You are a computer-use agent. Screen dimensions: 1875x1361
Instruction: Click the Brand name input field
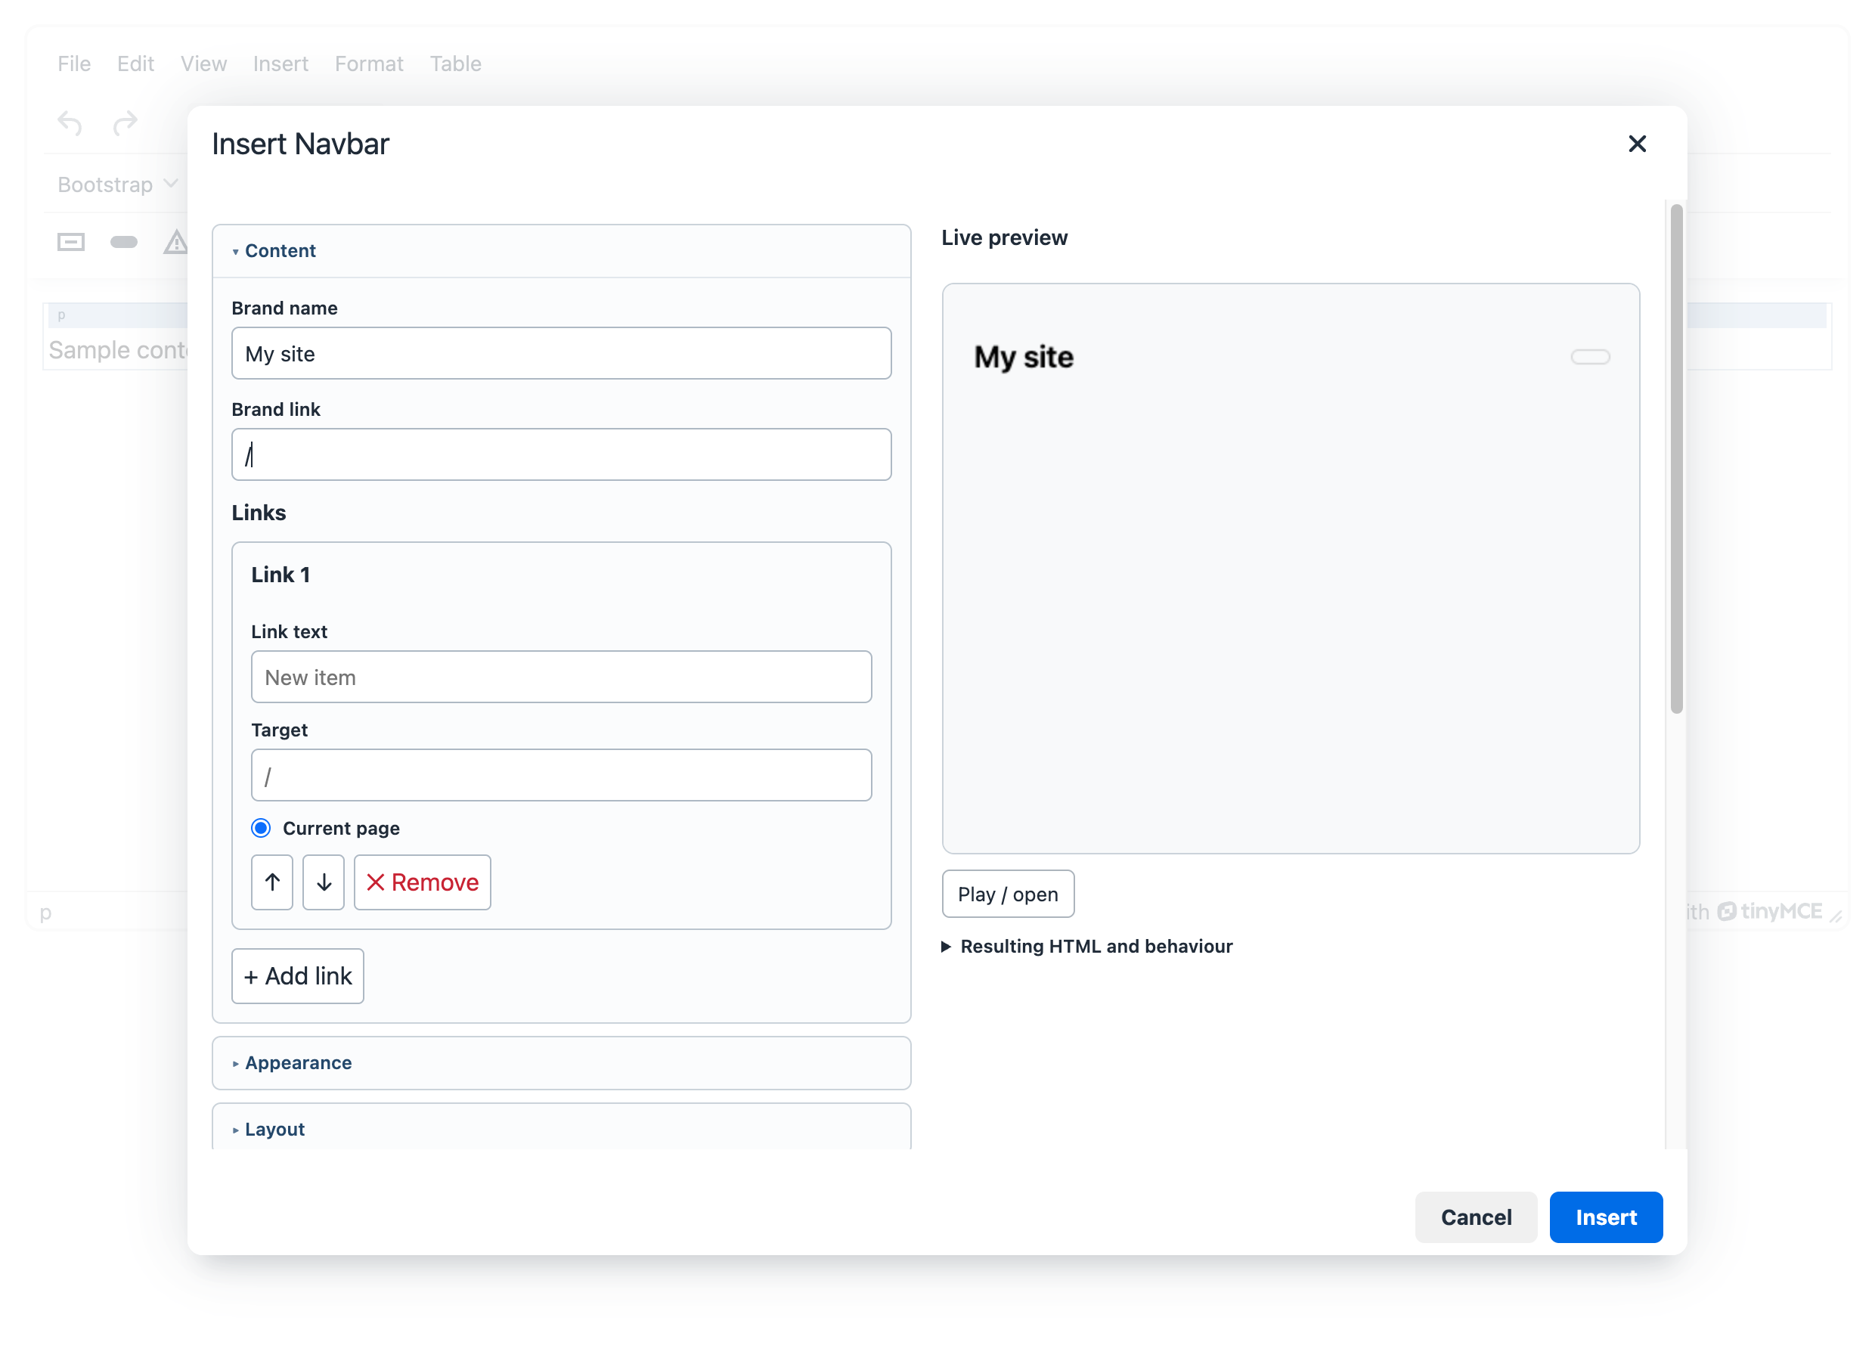click(561, 353)
